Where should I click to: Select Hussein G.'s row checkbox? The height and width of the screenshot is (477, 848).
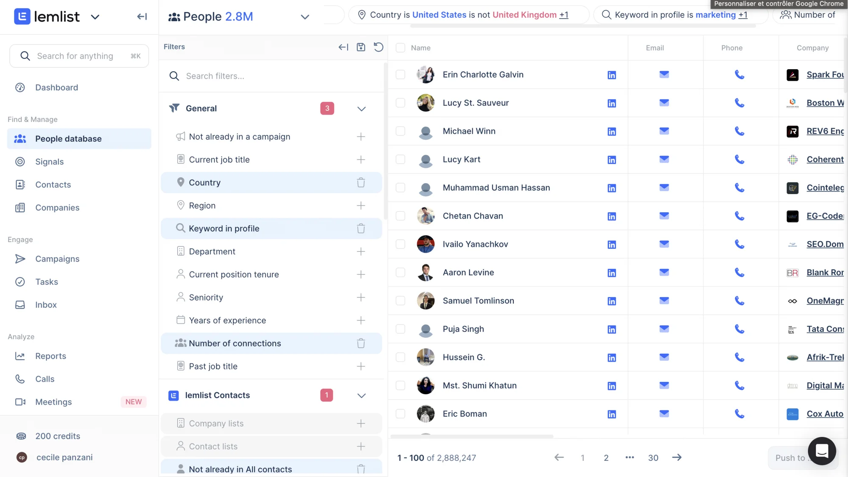pos(400,357)
